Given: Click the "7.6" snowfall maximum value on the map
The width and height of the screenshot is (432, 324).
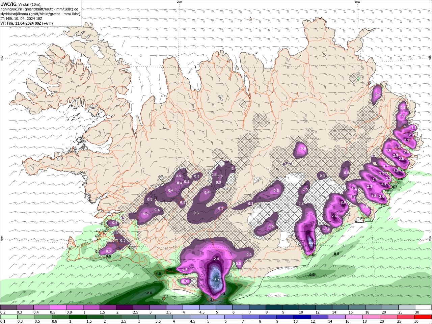Looking at the screenshot, I should point(217,280).
